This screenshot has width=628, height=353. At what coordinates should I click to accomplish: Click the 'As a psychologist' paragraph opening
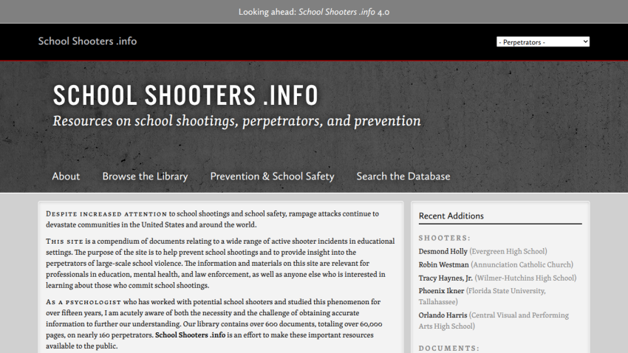pos(83,302)
